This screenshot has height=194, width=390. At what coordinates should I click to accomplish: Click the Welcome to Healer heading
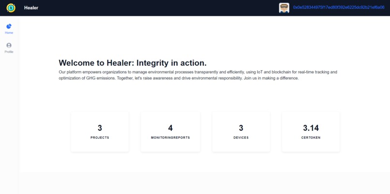133,63
